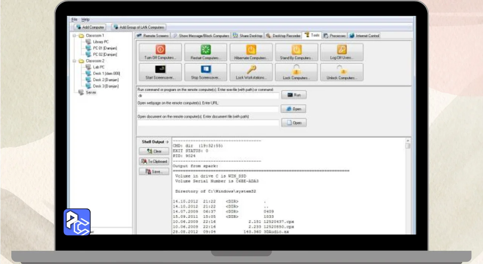Select the Server tree item
The width and height of the screenshot is (483, 264).
(x=88, y=92)
